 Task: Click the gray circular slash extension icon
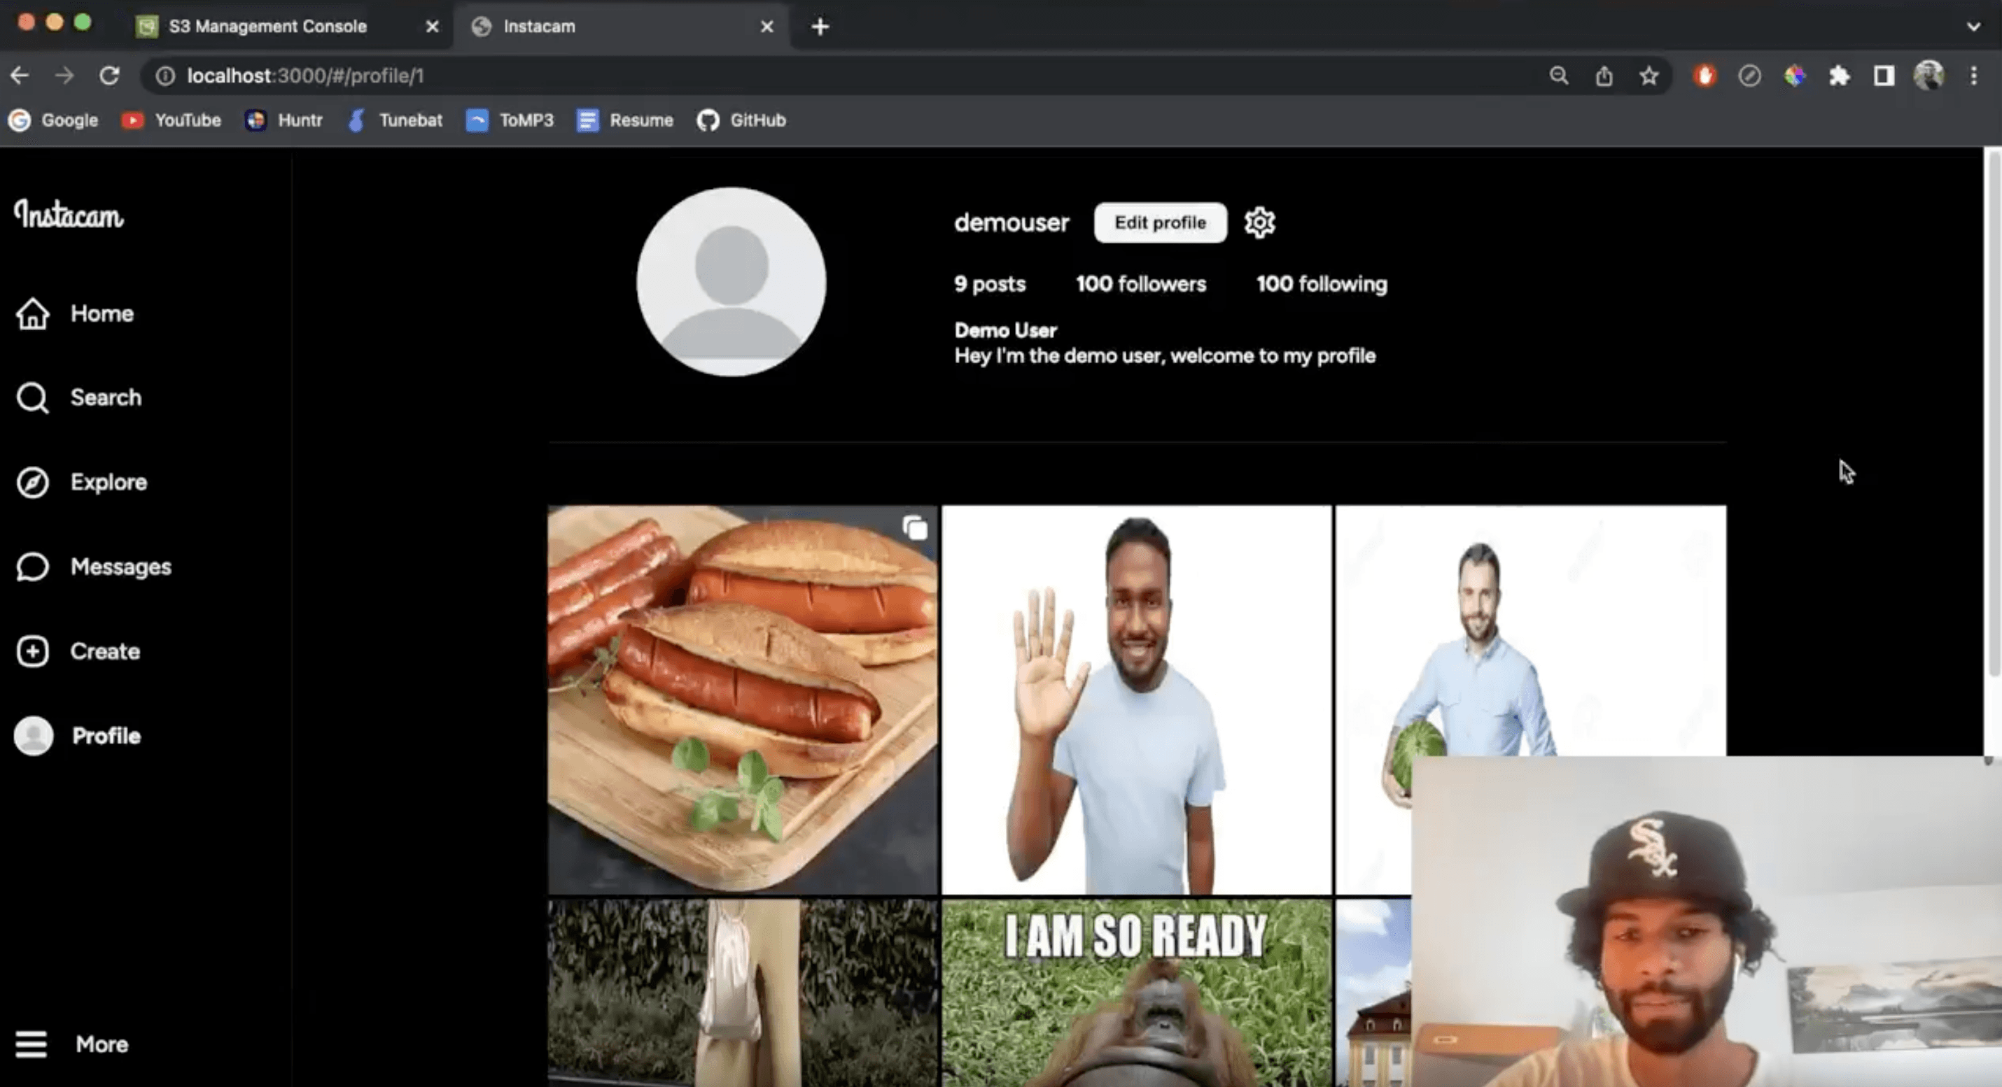pyautogui.click(x=1749, y=76)
